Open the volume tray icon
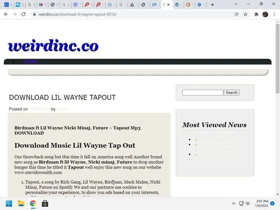Image resolution: width=280 pixels, height=210 pixels. (x=248, y=203)
